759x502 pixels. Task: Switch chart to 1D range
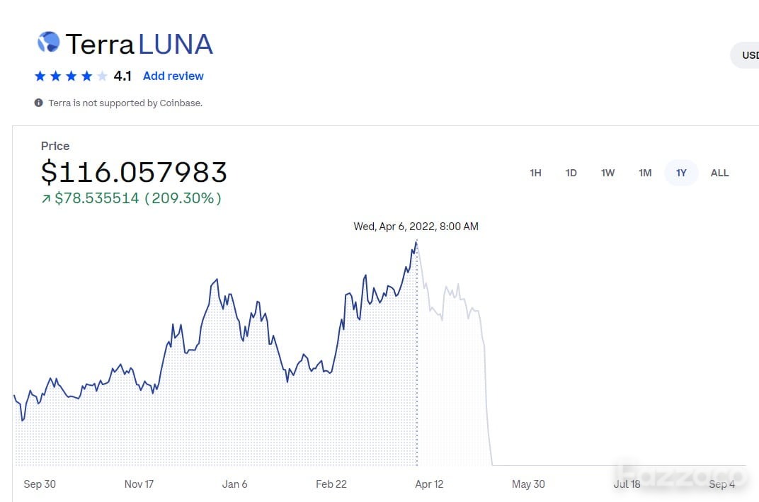click(x=571, y=173)
